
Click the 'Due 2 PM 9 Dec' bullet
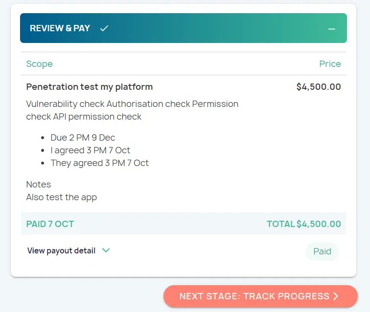(x=83, y=138)
